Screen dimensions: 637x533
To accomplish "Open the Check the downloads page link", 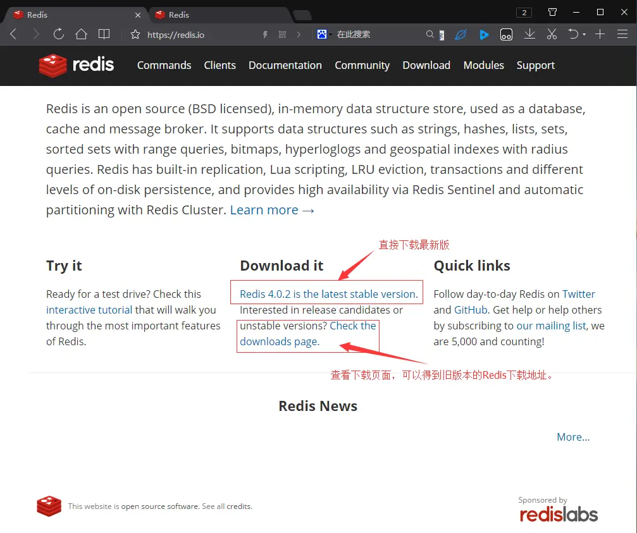I will (x=307, y=334).
